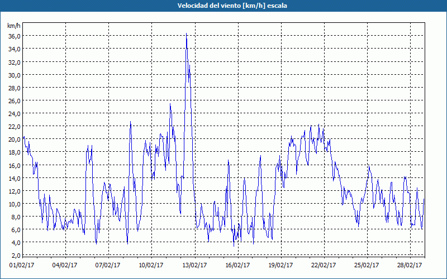This screenshot has height=279, width=447.
Task: Click the highest wind speed peak above 36 km/h
Action: pos(186,33)
